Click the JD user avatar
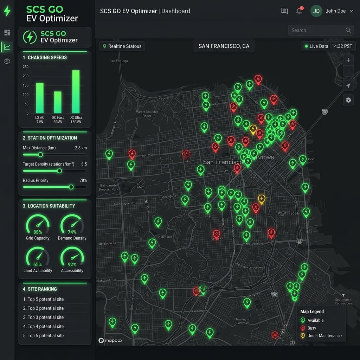360x360 pixels. [316, 11]
